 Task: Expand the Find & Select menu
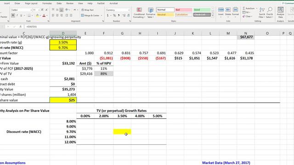(270, 13)
